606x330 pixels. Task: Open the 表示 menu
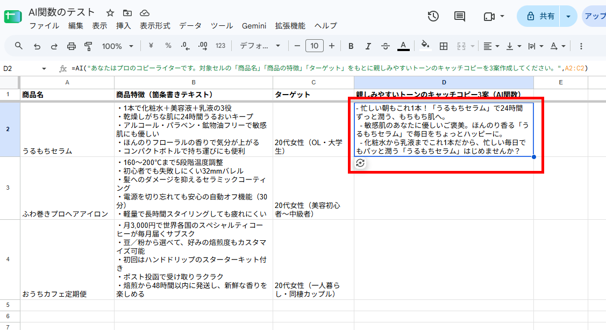coord(99,25)
